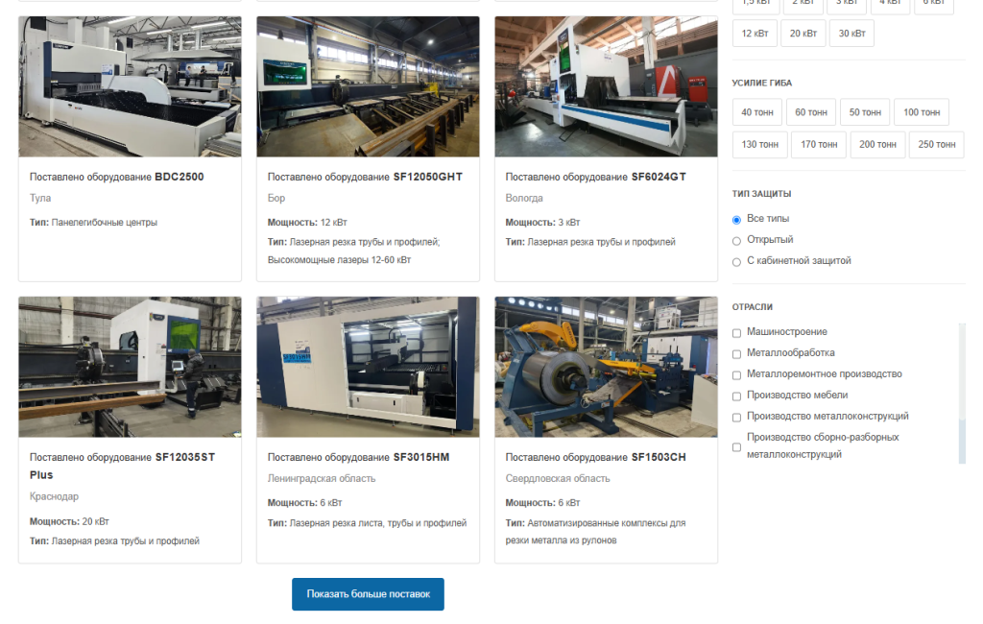Filter by 40 тонн bending force
Viewport: 983px width, 624px height.
coord(757,112)
